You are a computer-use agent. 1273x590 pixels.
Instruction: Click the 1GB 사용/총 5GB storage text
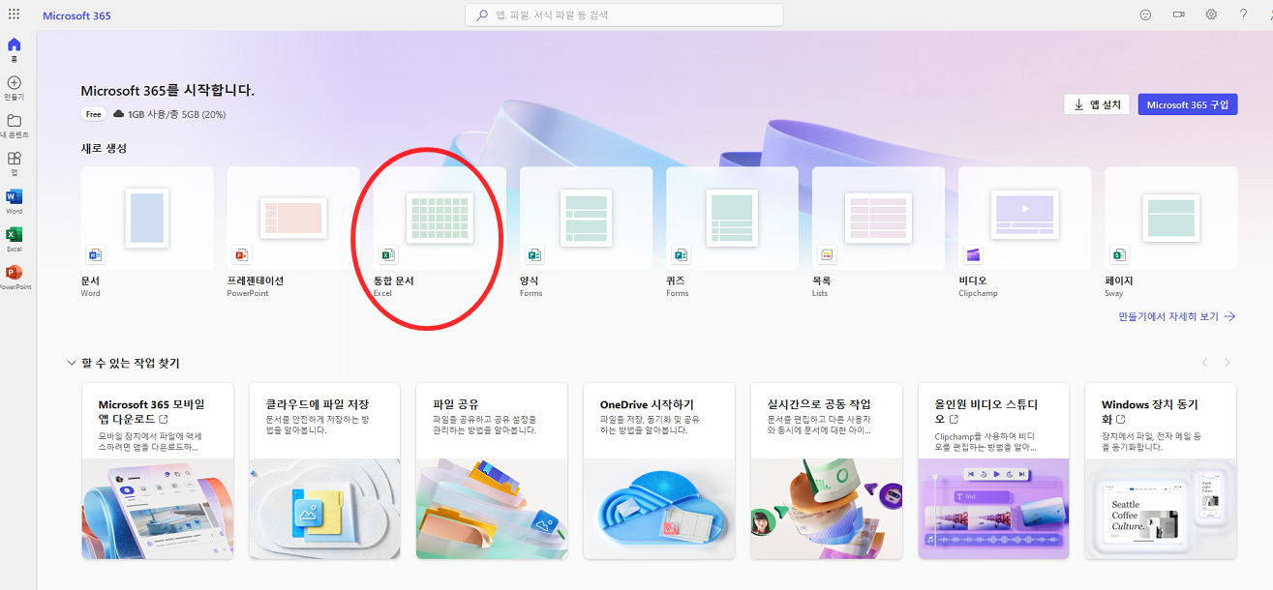[177, 114]
